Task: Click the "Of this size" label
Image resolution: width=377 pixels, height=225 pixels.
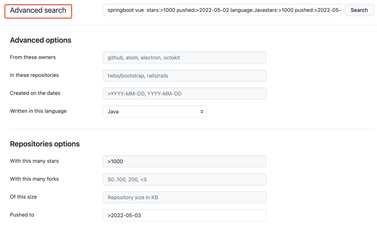Action: (23, 197)
